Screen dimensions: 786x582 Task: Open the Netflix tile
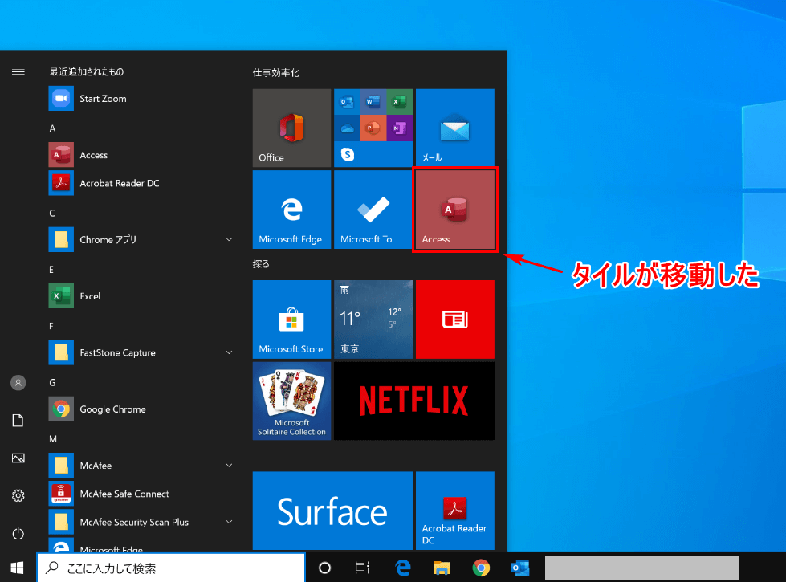coord(414,401)
